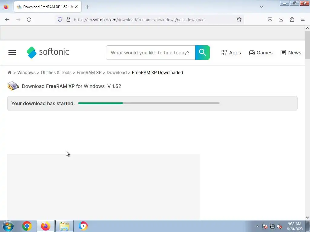The image size is (310, 232).
Task: Click the vertical scrollbar thumb
Action: tap(307, 45)
